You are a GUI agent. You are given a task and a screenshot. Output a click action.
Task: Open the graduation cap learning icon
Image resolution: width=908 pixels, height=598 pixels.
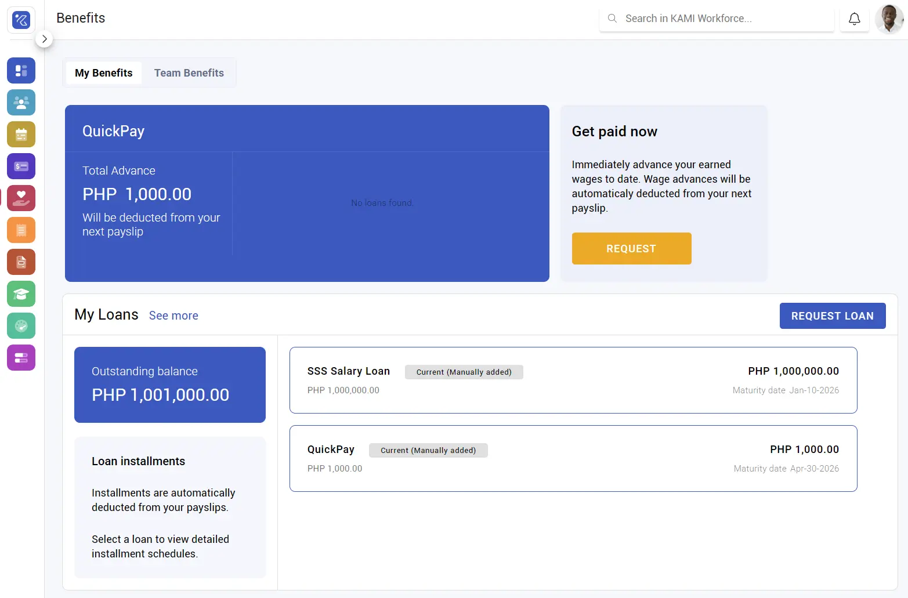[x=21, y=294]
